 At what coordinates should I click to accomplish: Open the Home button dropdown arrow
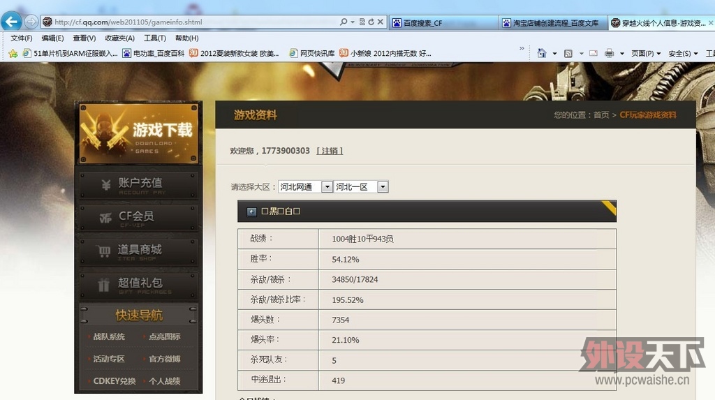click(x=554, y=54)
